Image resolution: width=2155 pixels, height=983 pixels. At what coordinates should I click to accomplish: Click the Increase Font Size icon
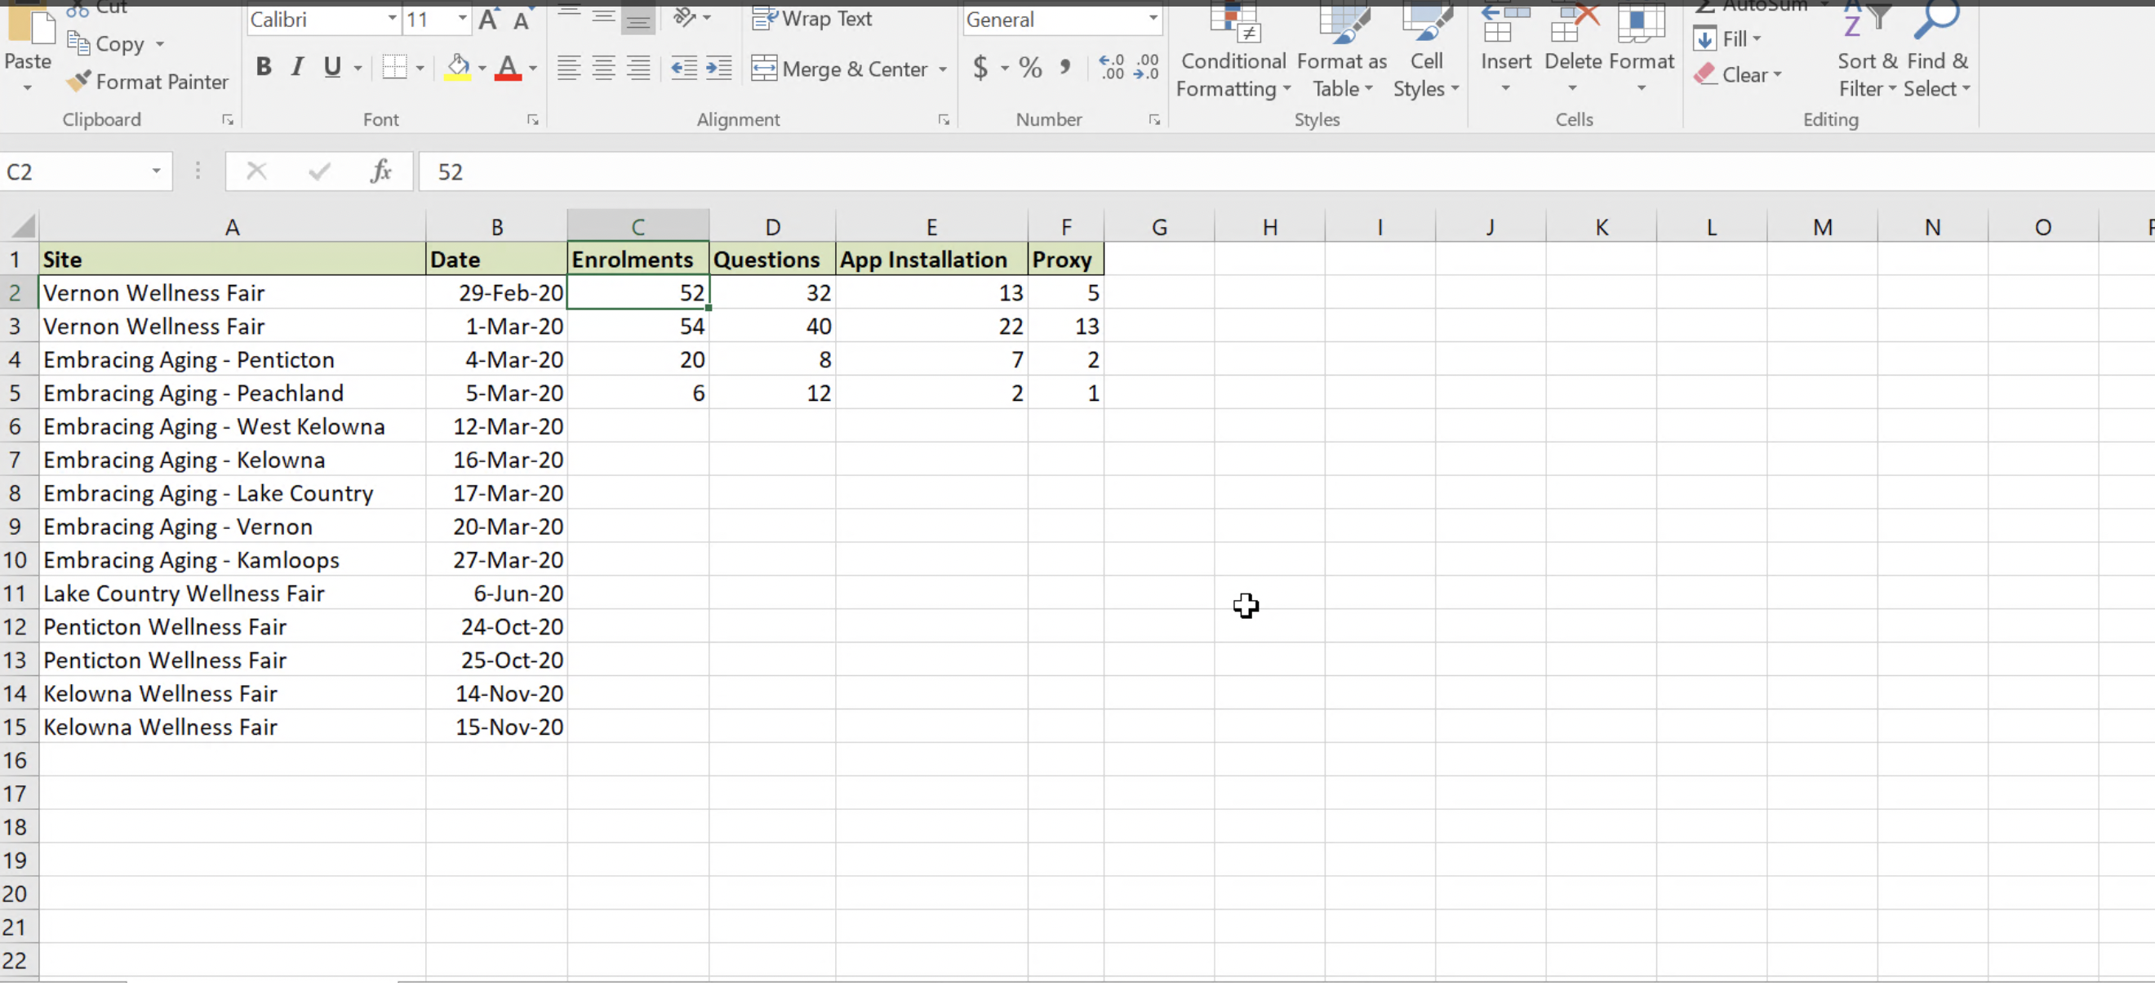click(x=489, y=20)
